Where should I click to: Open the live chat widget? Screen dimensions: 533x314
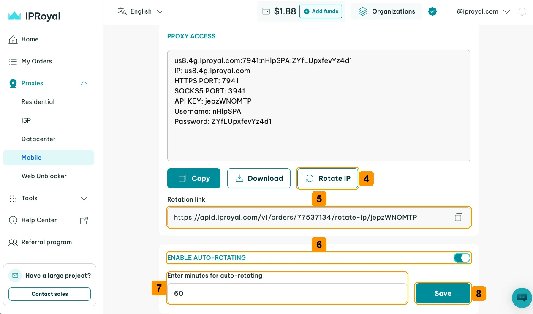click(x=522, y=298)
